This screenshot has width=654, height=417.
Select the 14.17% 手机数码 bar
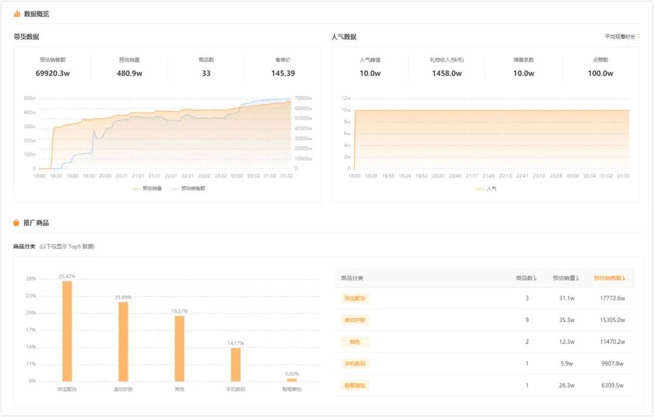pyautogui.click(x=236, y=364)
